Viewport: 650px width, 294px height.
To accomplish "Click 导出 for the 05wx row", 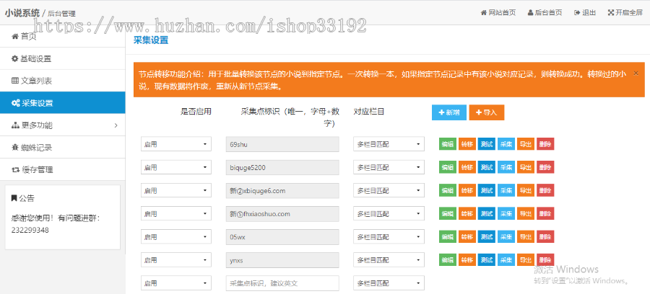I will [526, 236].
